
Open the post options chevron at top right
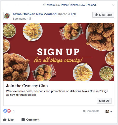113,5
